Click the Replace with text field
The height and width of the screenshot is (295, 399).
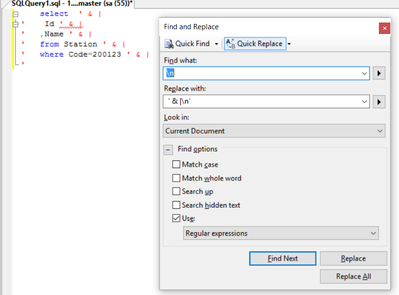click(x=261, y=102)
